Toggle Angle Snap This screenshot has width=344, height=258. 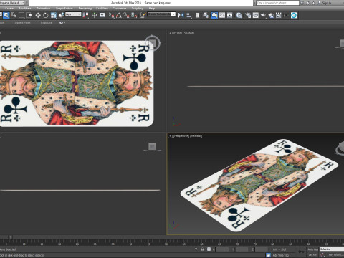click(x=119, y=15)
